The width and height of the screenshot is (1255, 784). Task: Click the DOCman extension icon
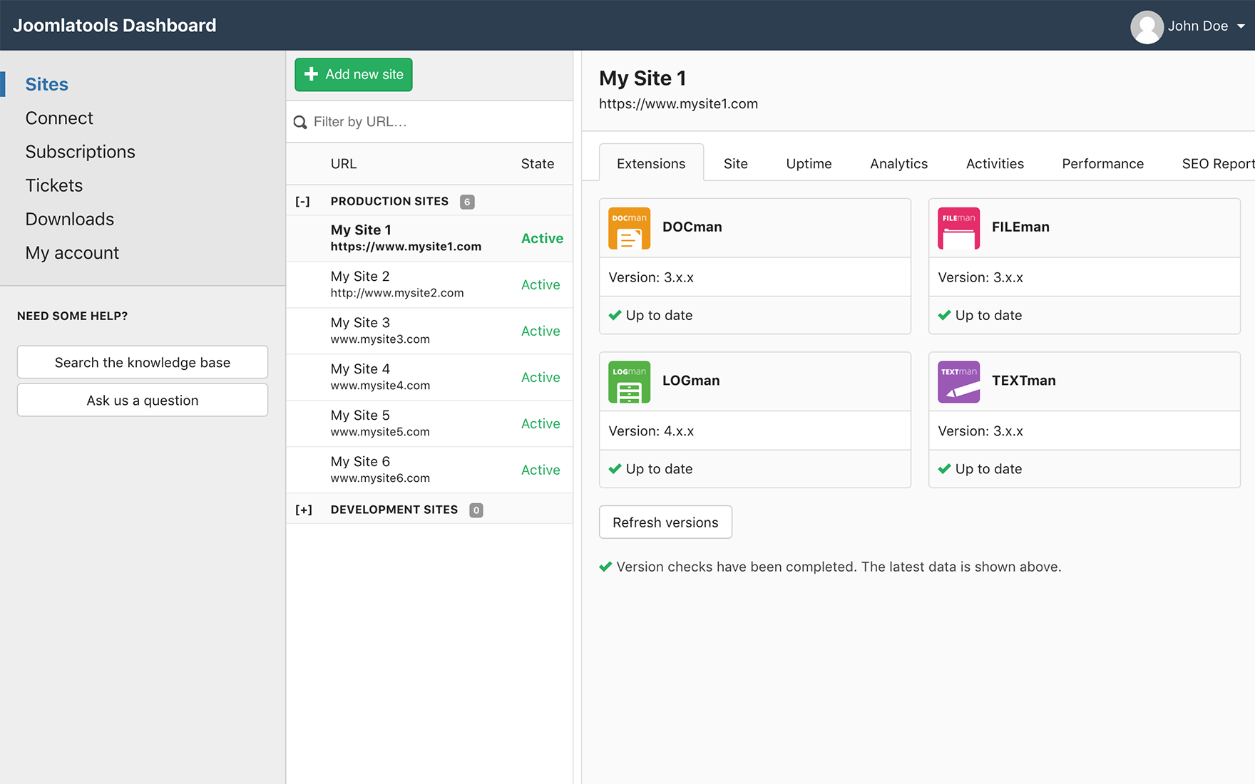(629, 228)
